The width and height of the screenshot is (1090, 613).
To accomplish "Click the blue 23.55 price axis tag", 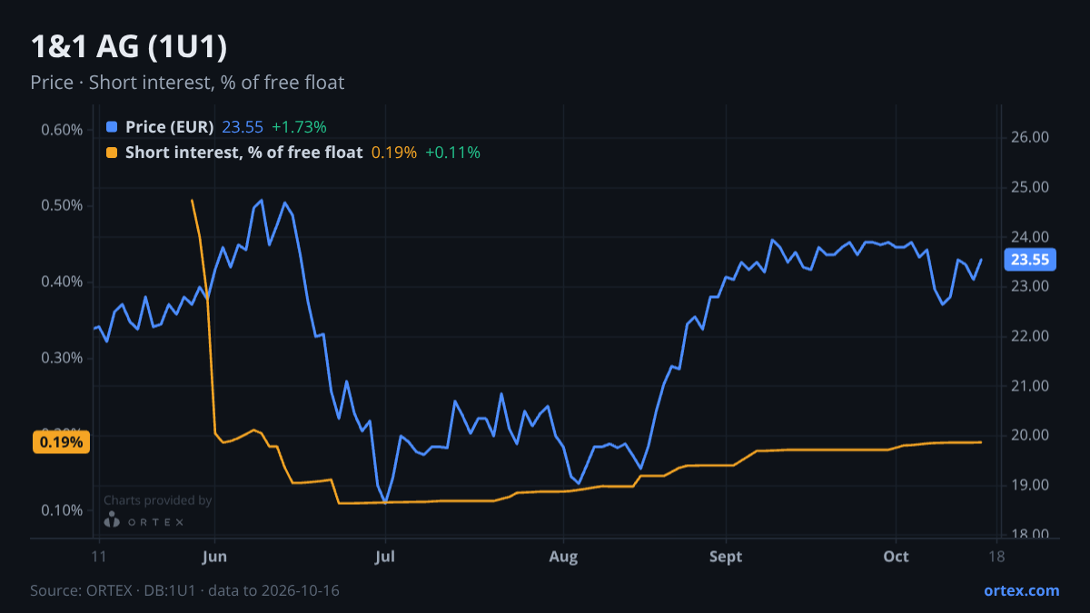I will [x=1030, y=261].
